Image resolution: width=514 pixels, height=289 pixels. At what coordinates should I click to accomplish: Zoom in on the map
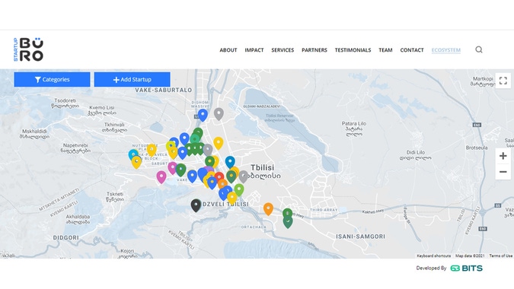coord(503,156)
